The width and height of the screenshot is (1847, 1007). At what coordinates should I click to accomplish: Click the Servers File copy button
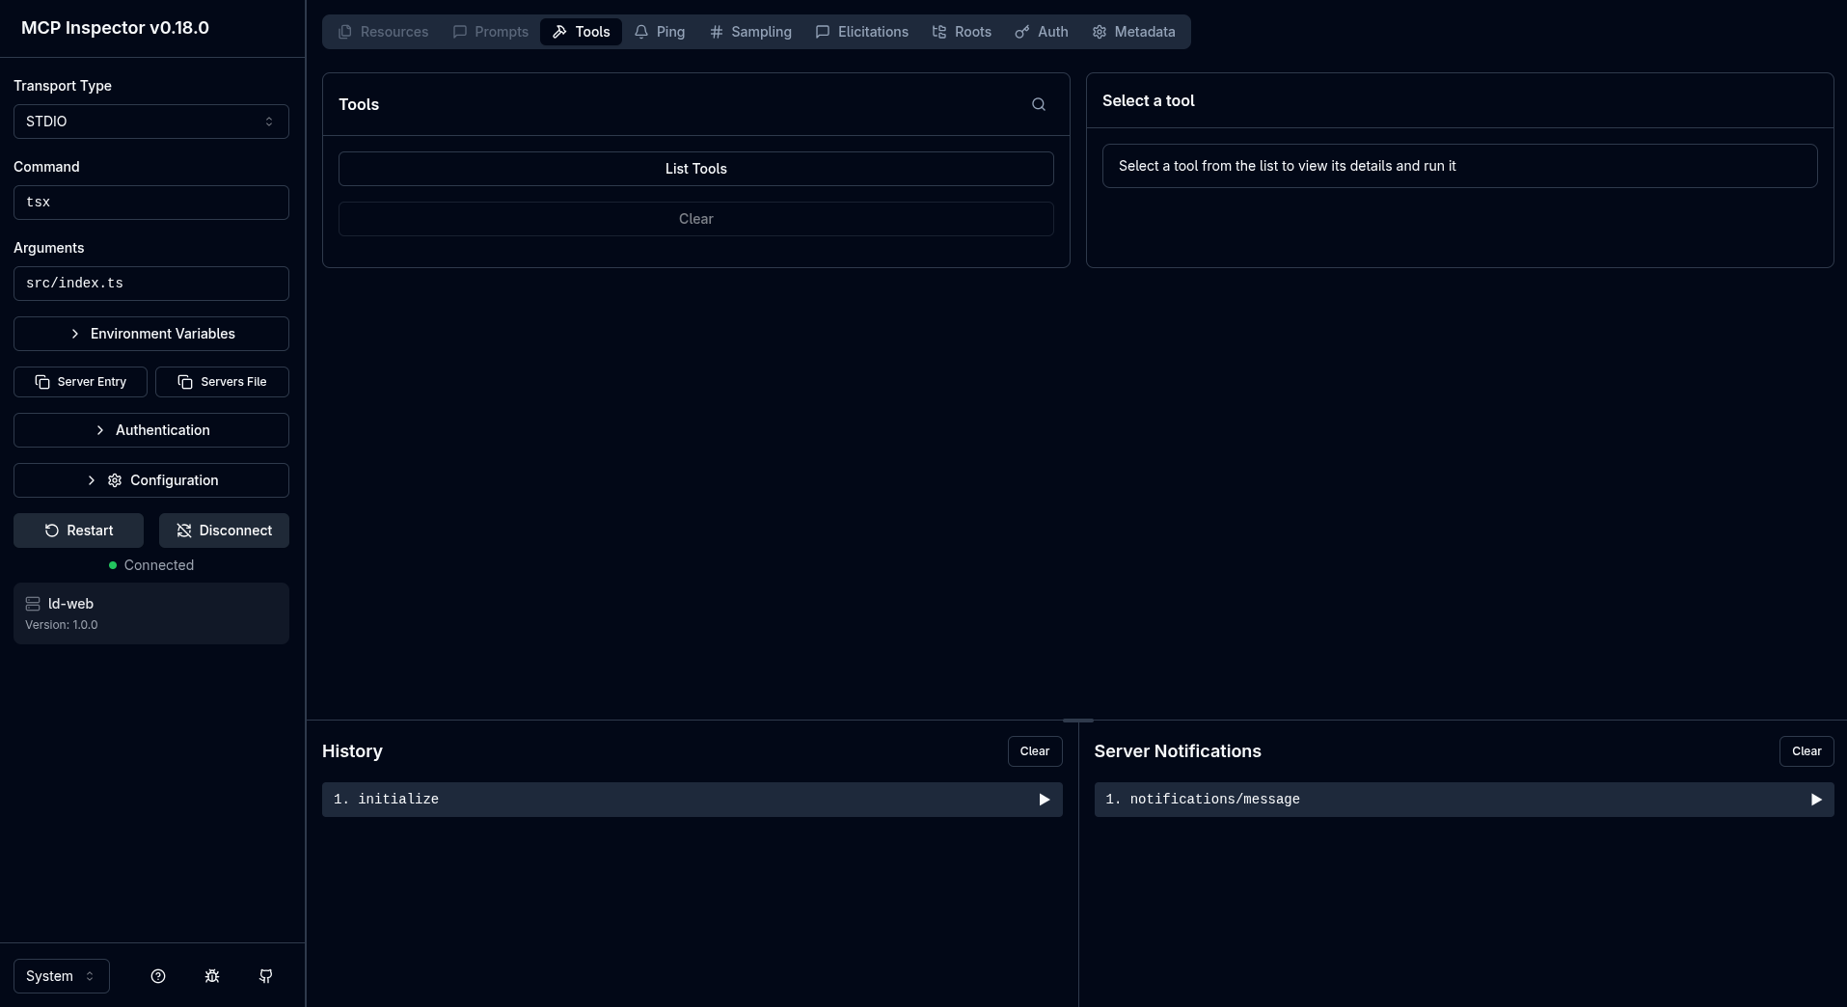[222, 382]
